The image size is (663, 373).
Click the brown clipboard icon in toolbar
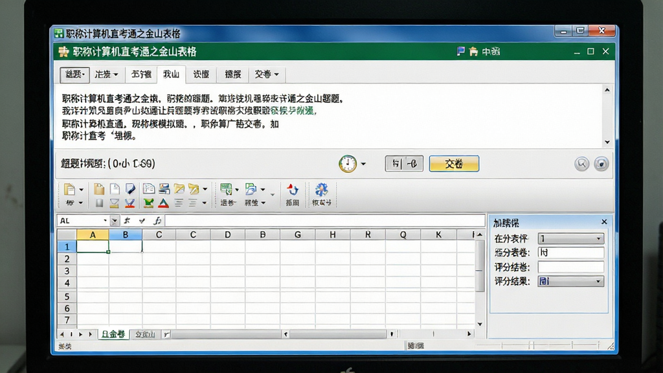(99, 189)
